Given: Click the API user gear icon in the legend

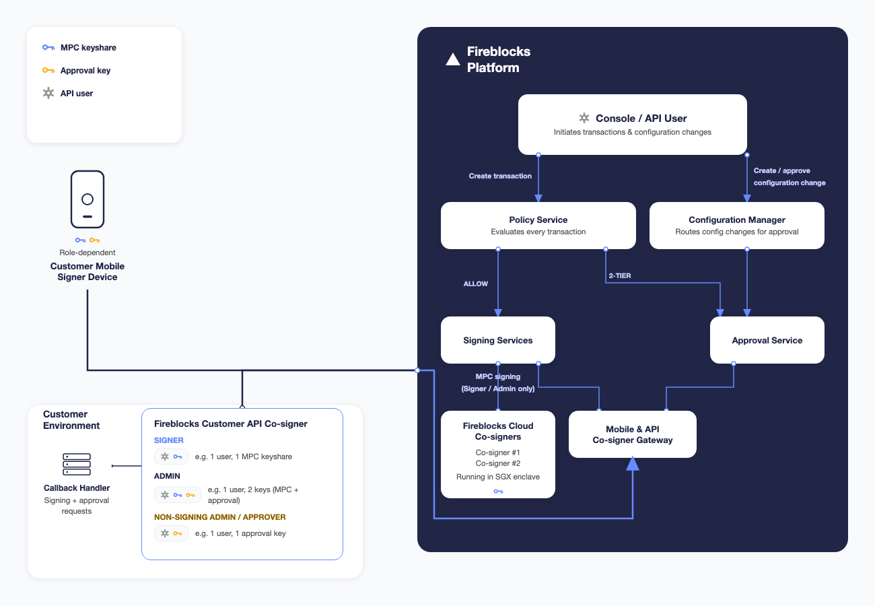Looking at the screenshot, I should tap(48, 94).
